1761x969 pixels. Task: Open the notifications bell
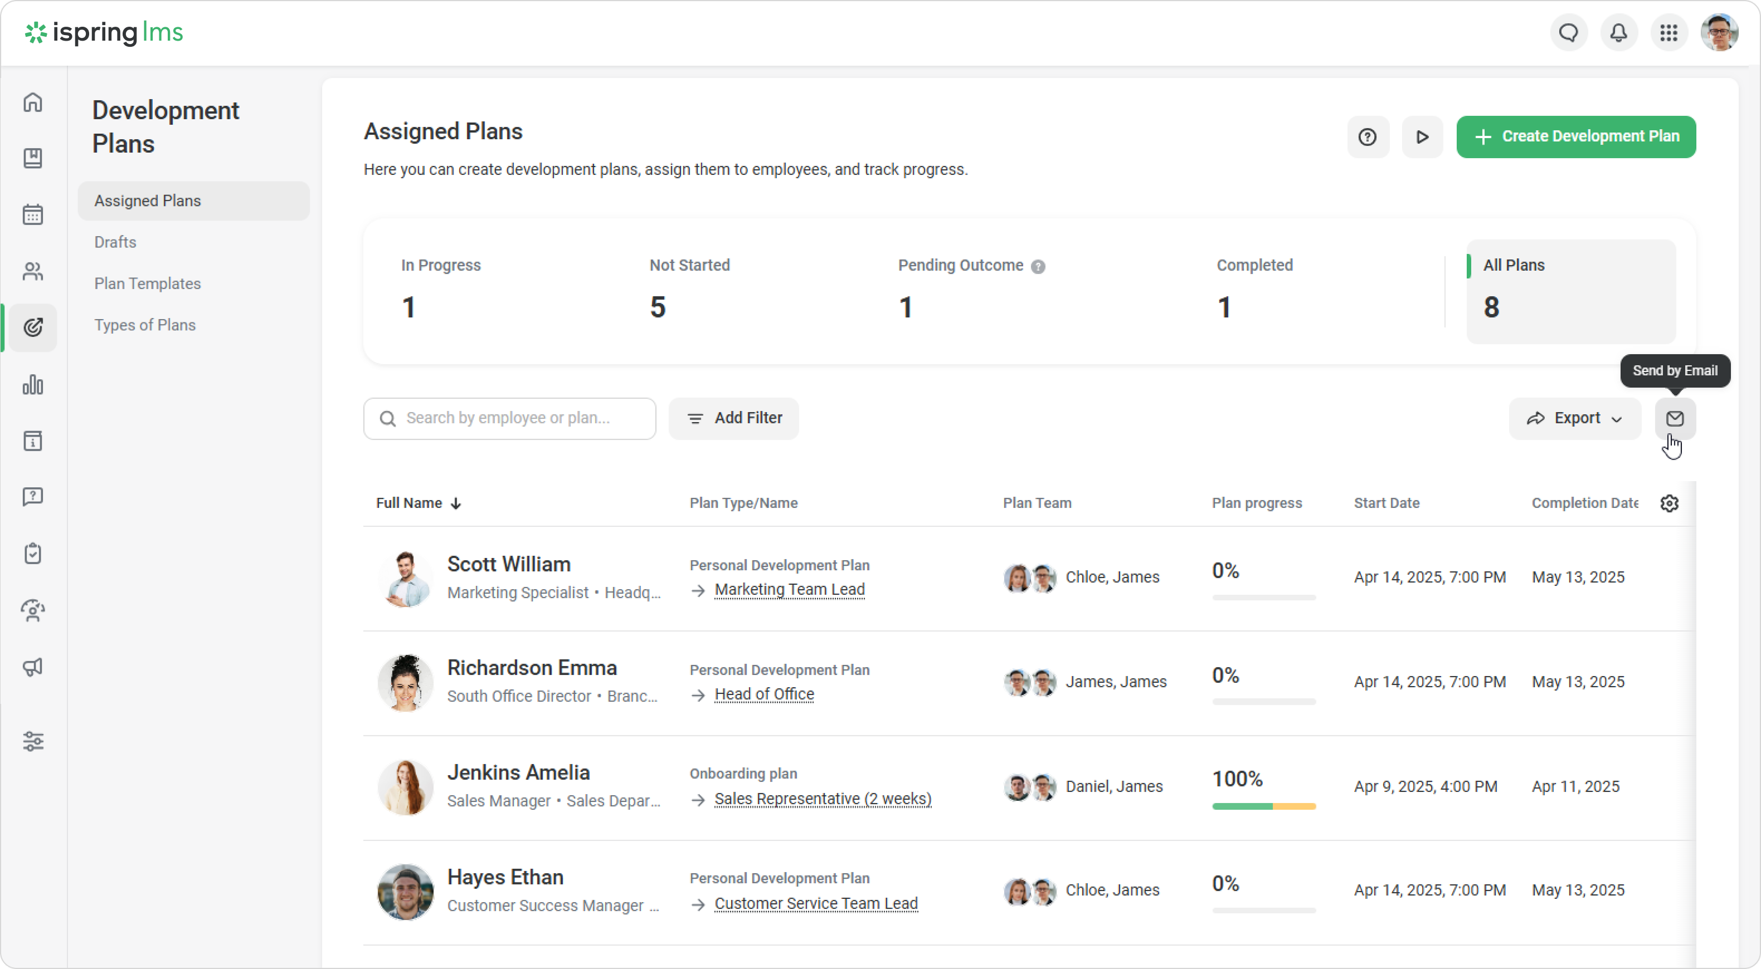[1618, 33]
